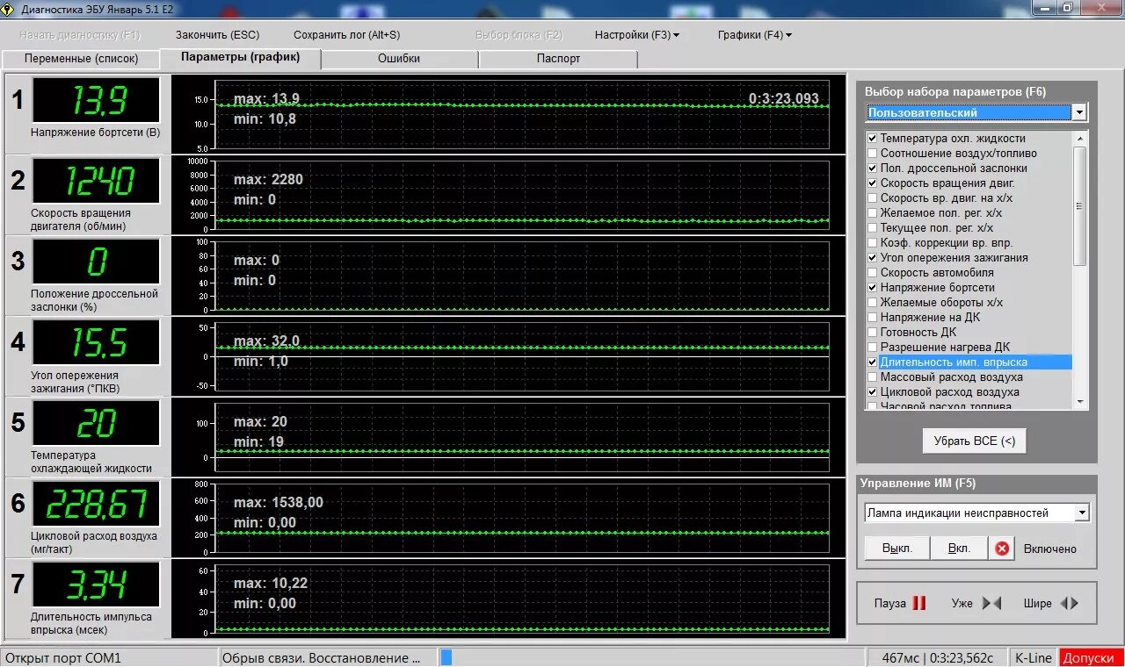
Task: Check Скорость автомобиля parameter
Action: [873, 273]
